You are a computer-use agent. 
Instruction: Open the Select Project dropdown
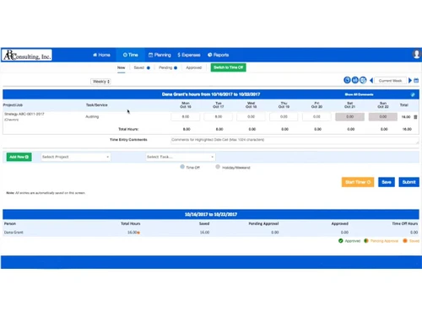click(75, 157)
